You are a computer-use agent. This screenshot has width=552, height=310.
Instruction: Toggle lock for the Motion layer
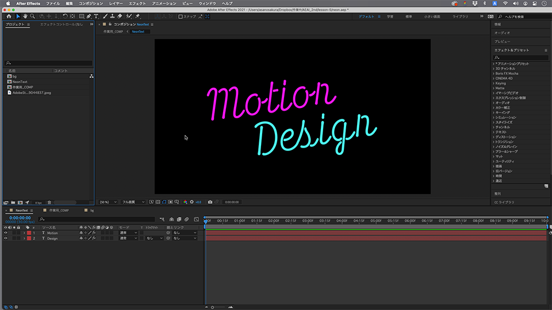pyautogui.click(x=18, y=232)
